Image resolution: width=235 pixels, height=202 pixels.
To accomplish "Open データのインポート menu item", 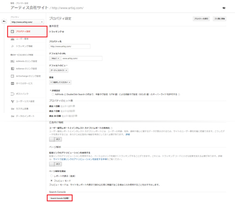I will click(25, 116).
